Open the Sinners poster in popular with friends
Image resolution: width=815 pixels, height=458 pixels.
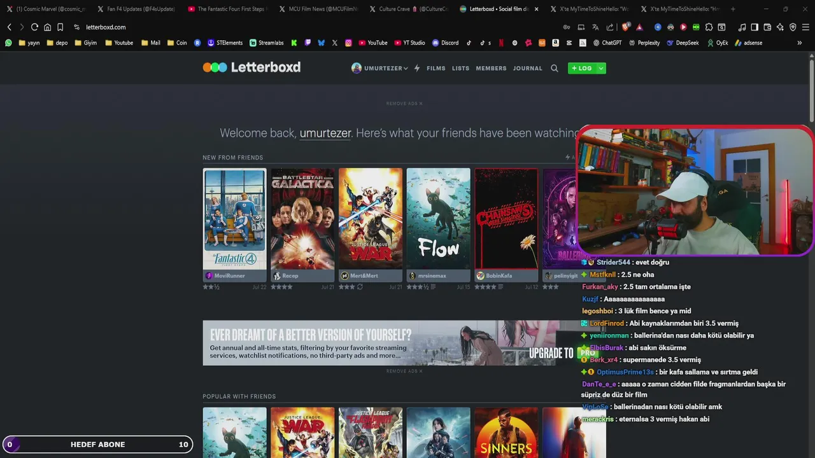pyautogui.click(x=506, y=433)
